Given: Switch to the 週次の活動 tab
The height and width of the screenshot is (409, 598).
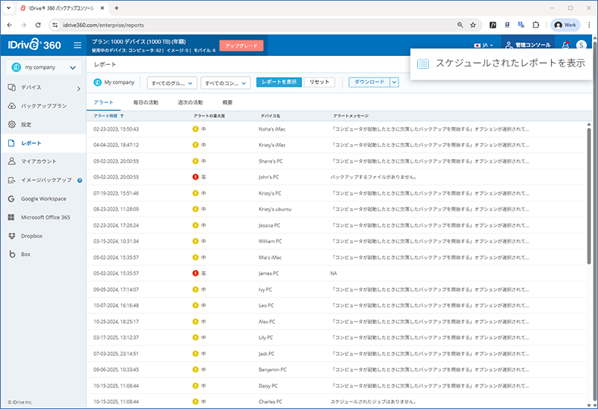Looking at the screenshot, I should 190,102.
